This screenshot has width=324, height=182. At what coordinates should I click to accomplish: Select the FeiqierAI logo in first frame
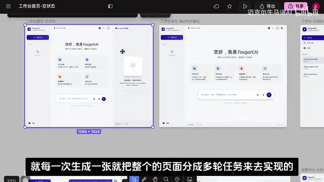(29, 29)
